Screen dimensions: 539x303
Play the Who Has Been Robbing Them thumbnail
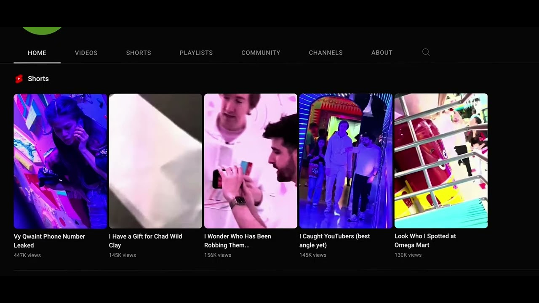251,161
